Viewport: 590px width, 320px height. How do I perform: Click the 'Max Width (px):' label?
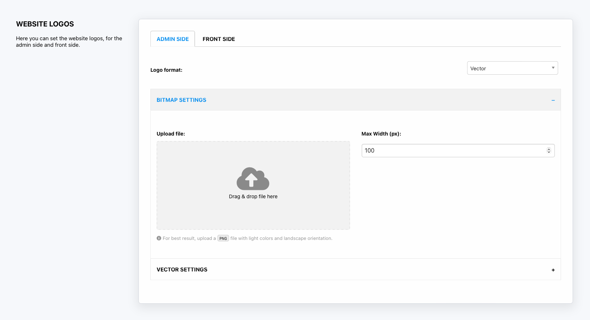click(381, 134)
